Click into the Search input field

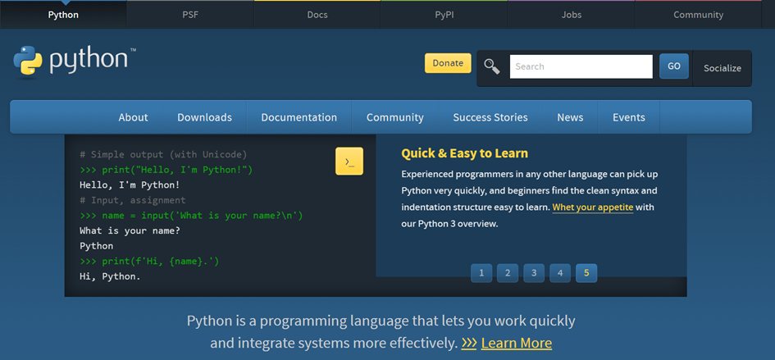click(581, 66)
